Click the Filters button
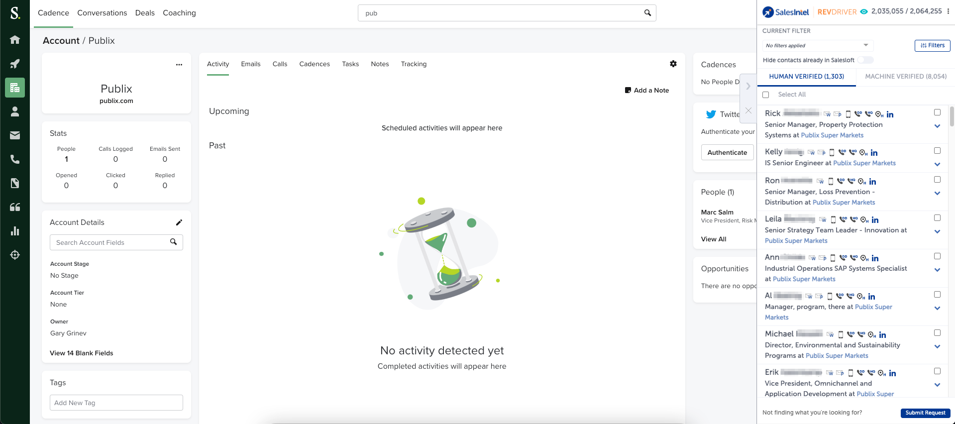The height and width of the screenshot is (424, 955). click(x=933, y=45)
